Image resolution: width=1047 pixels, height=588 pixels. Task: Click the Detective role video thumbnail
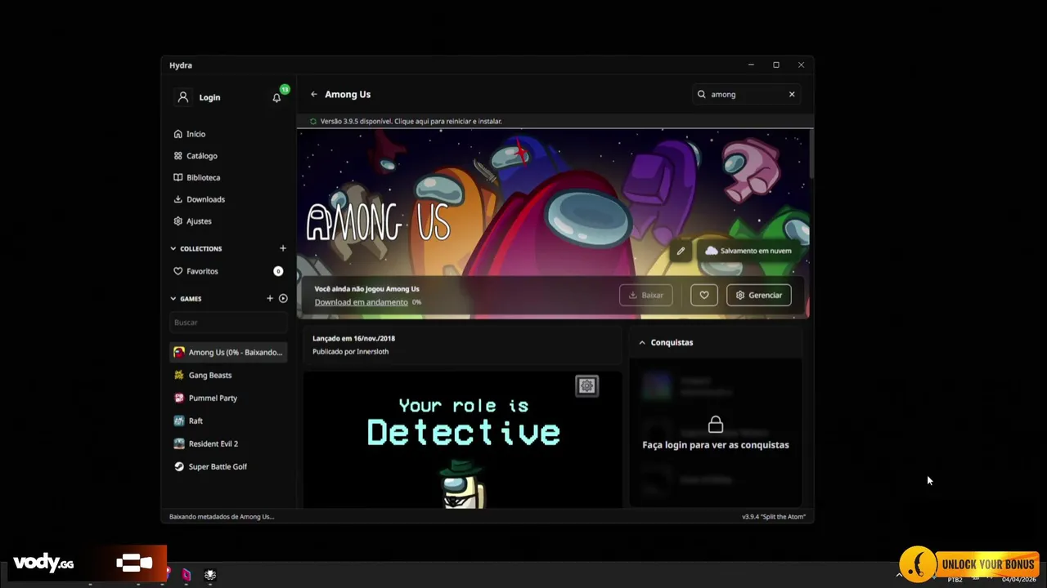[x=463, y=440]
